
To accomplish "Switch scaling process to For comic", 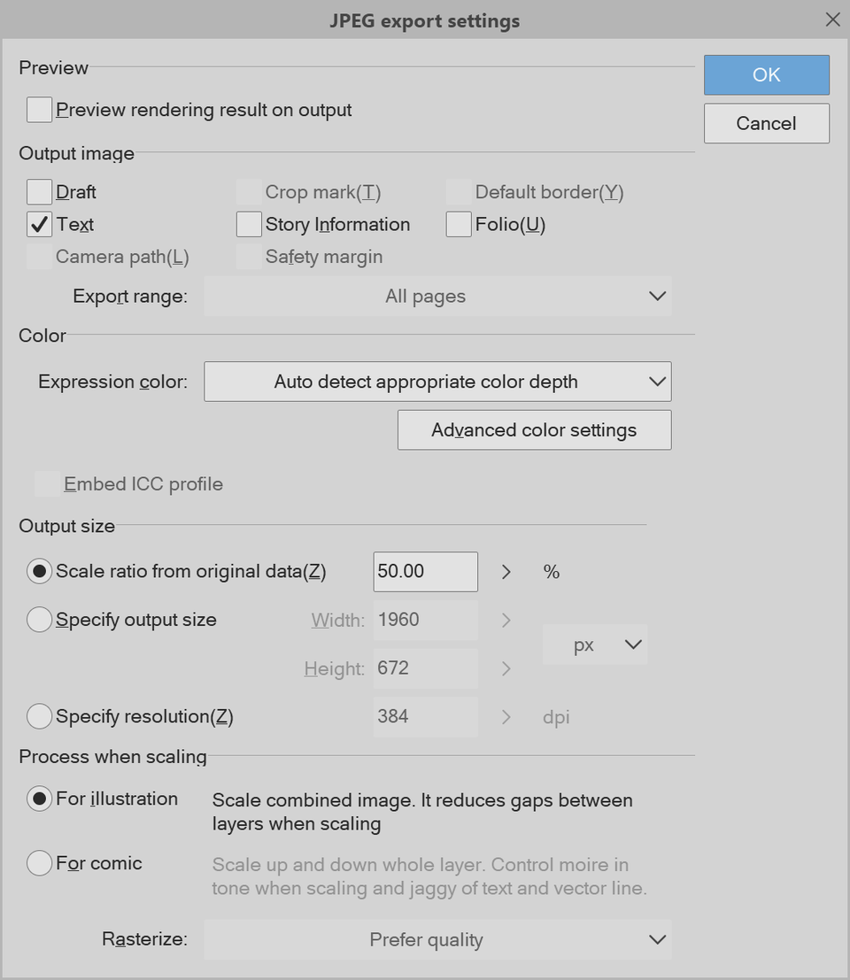I will [40, 863].
